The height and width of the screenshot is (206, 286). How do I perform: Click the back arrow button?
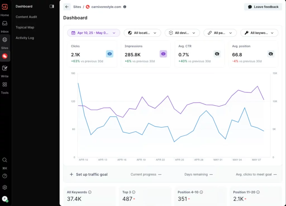pos(67,7)
